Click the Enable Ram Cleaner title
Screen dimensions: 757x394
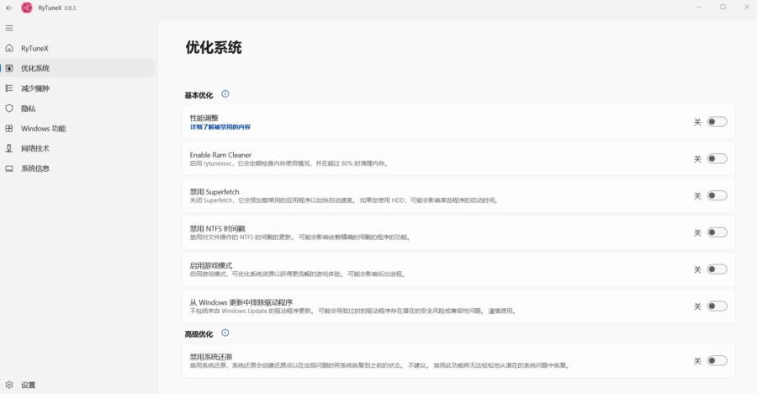tap(220, 155)
